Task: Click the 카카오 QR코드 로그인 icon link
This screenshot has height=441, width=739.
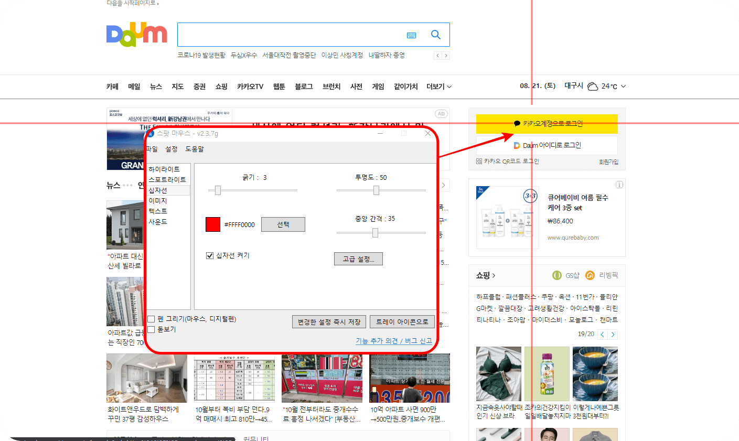Action: point(508,162)
